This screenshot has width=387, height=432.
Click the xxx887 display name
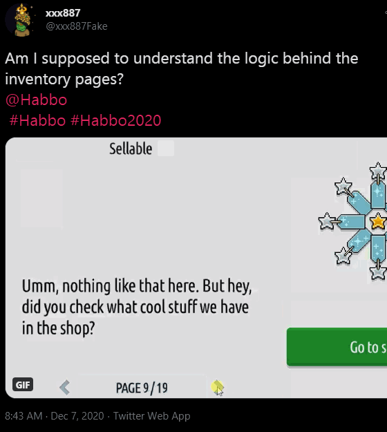point(63,13)
